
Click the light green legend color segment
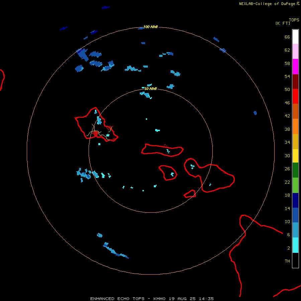[x=295, y=185]
